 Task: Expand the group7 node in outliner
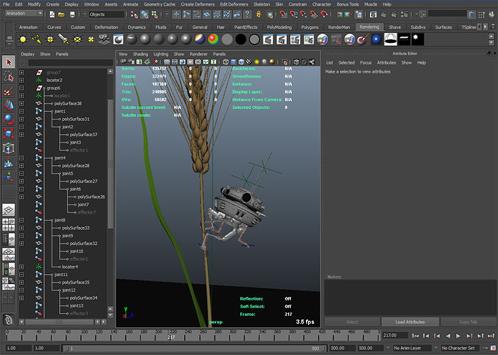pyautogui.click(x=22, y=72)
